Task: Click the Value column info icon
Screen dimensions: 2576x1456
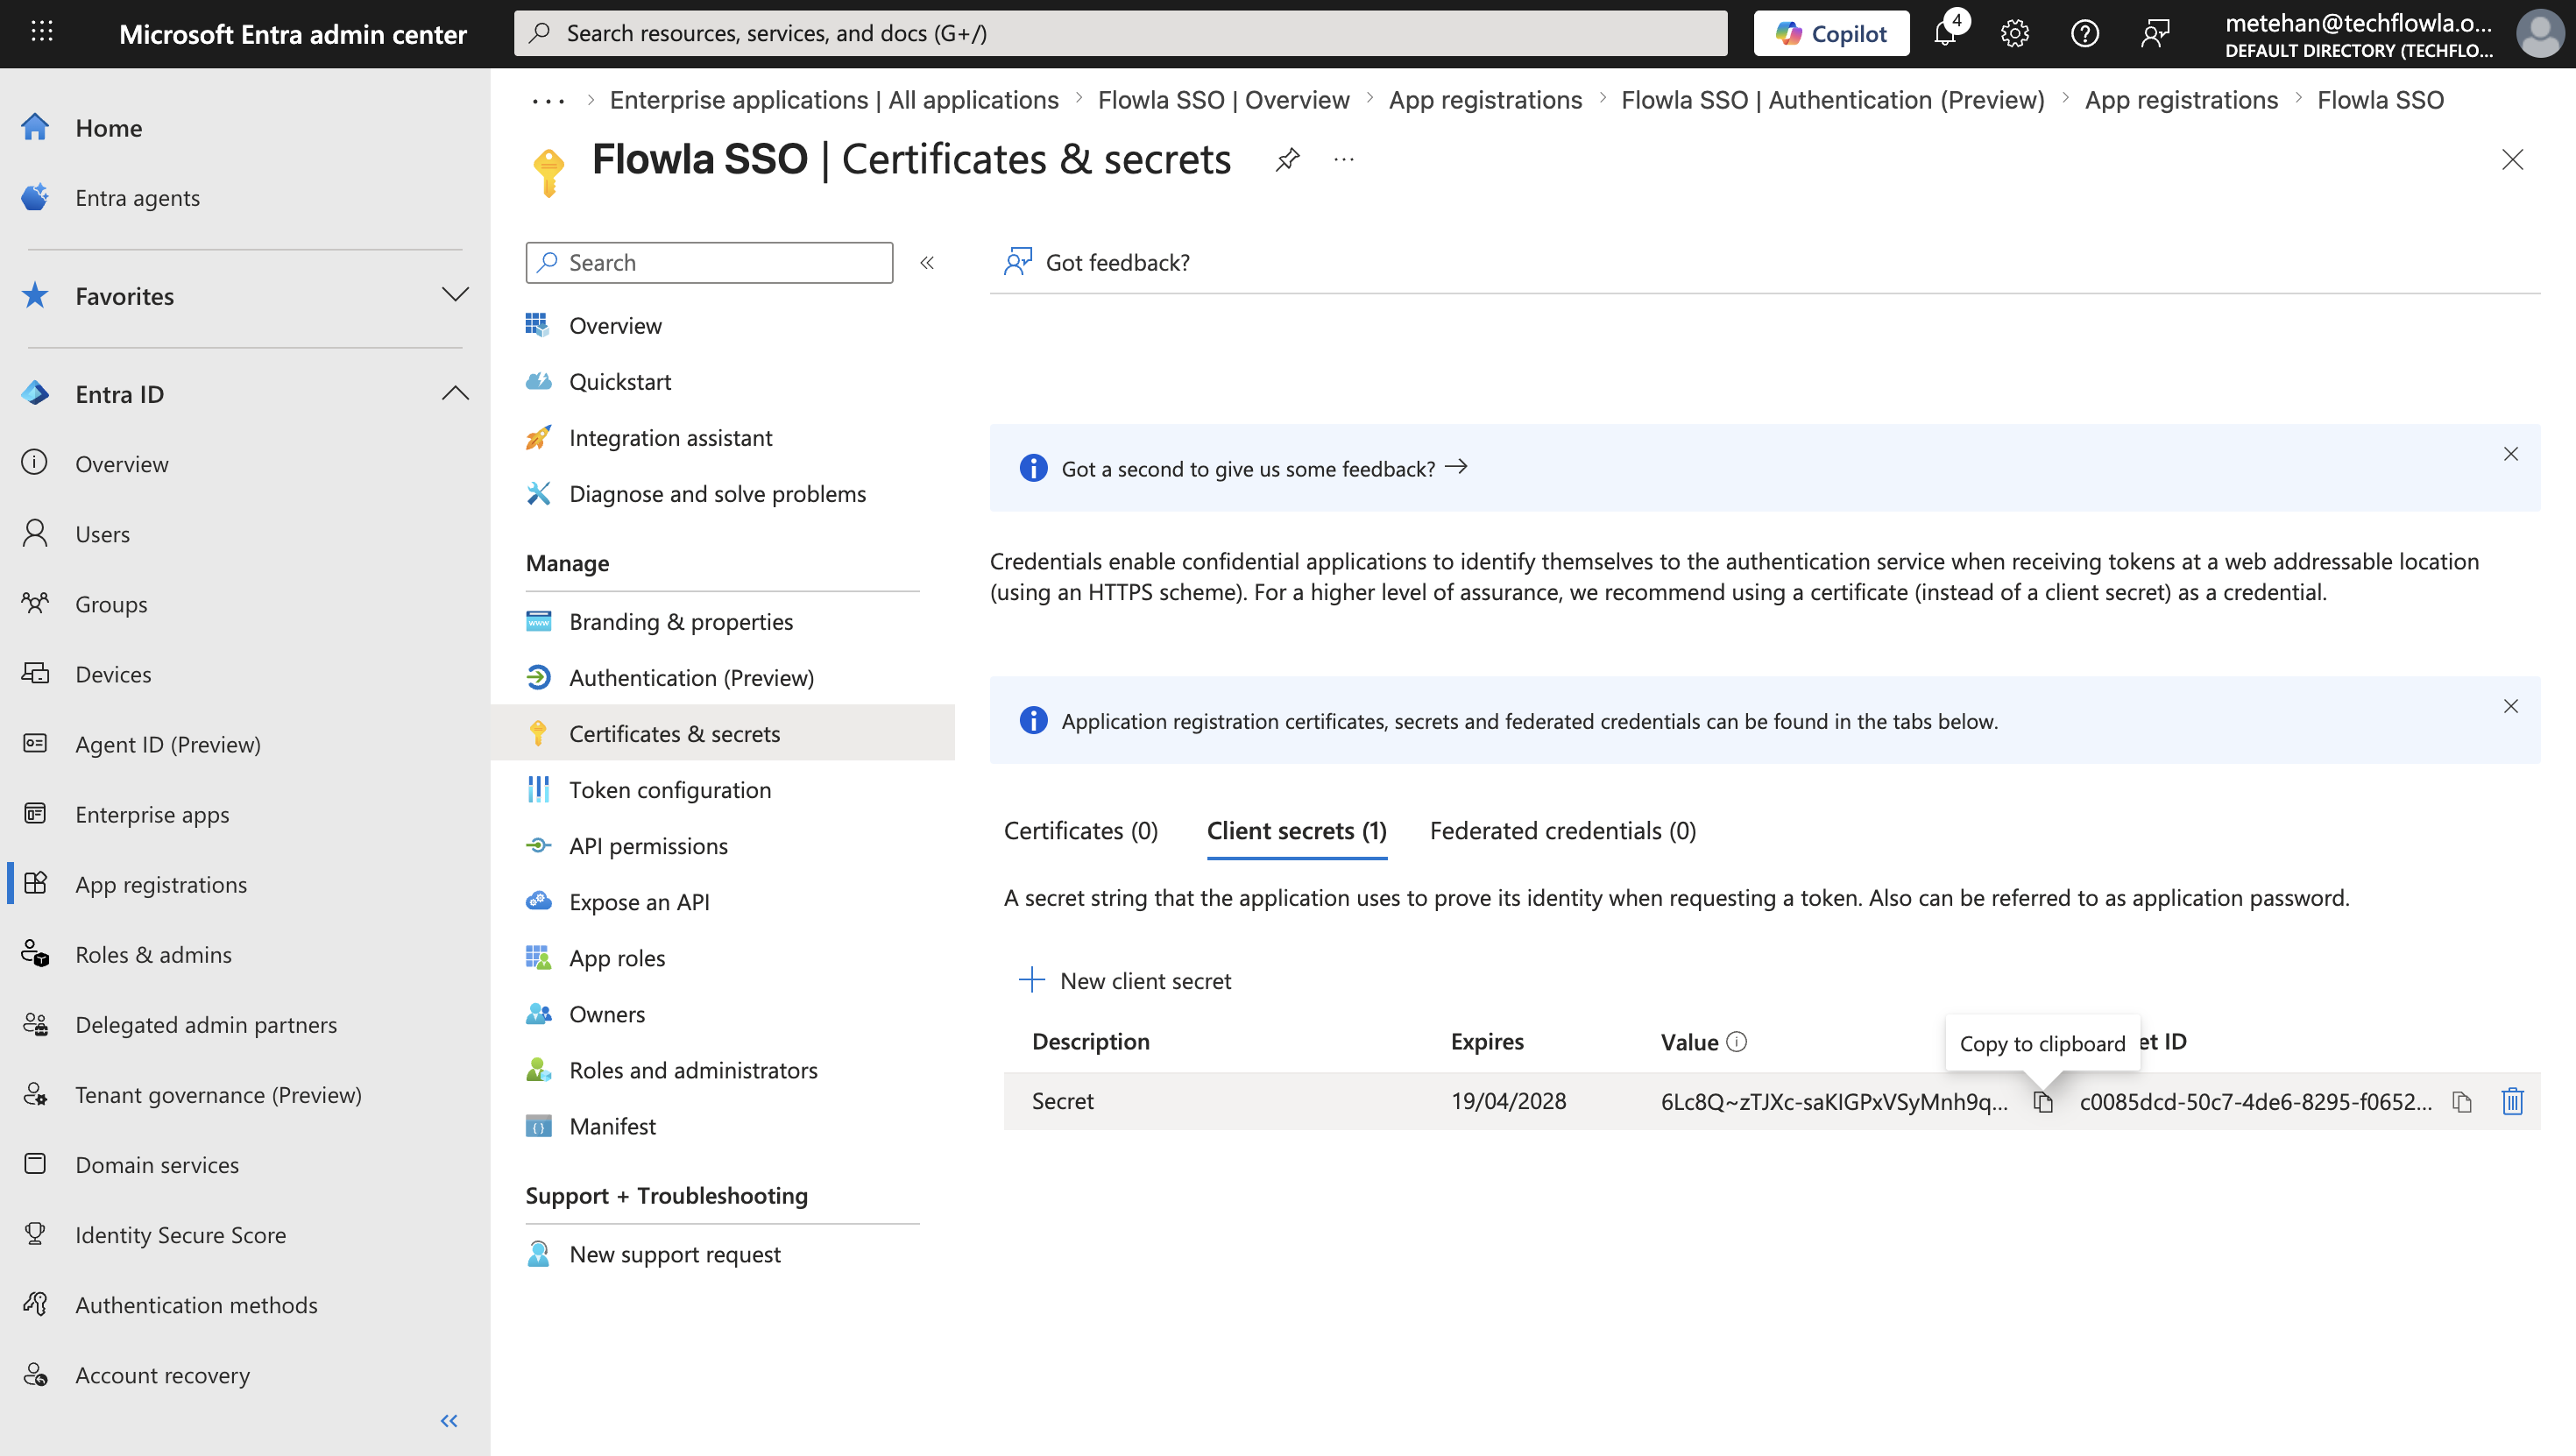Action: click(x=1737, y=1041)
